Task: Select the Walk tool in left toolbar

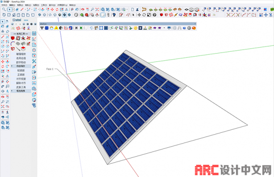Action: point(7,112)
